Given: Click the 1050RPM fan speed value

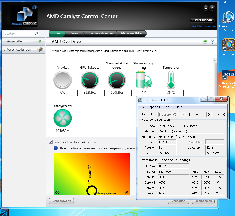Looking at the screenshot, I should coord(63,131).
